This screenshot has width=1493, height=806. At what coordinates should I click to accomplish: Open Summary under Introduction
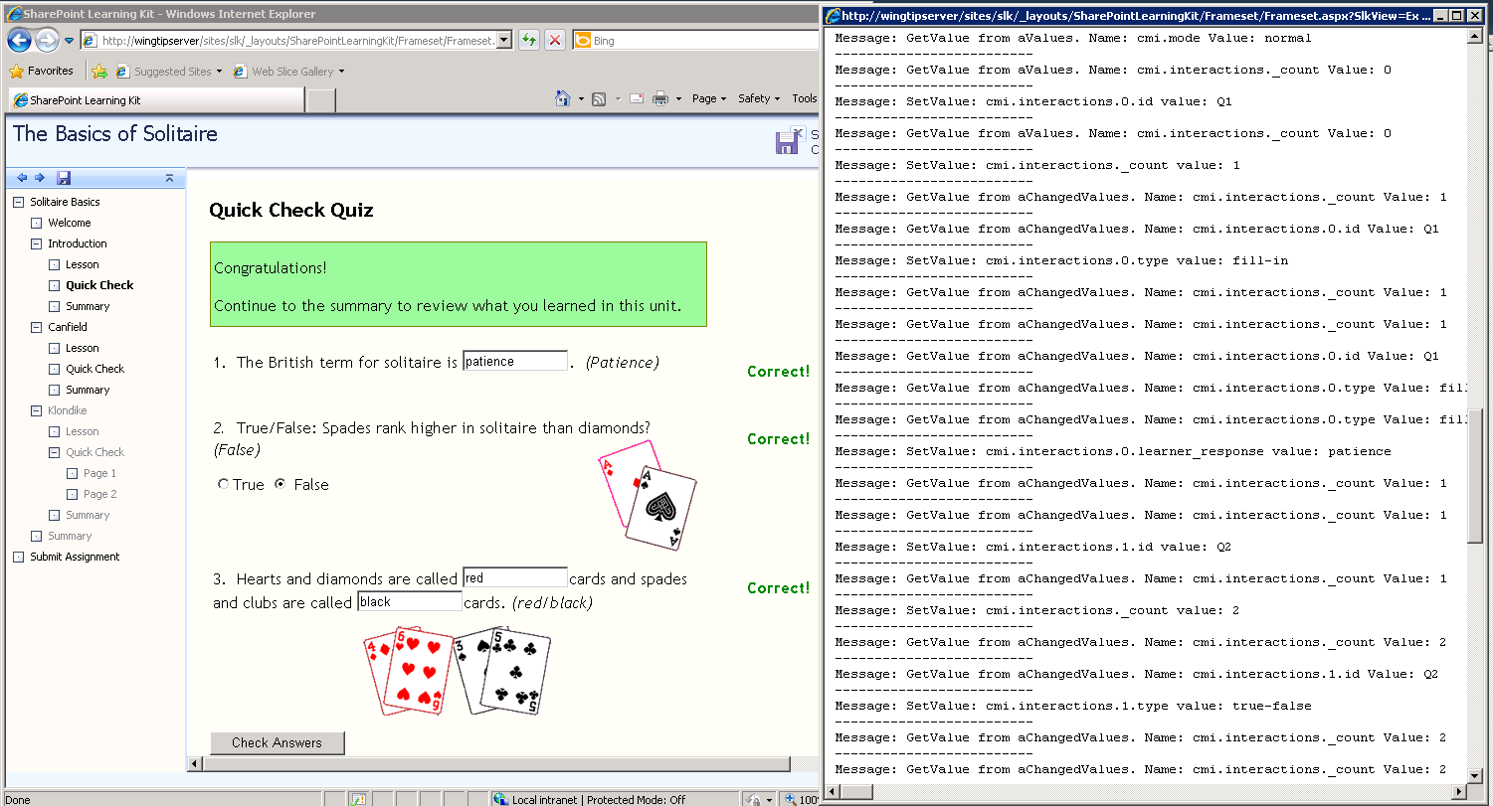88,306
